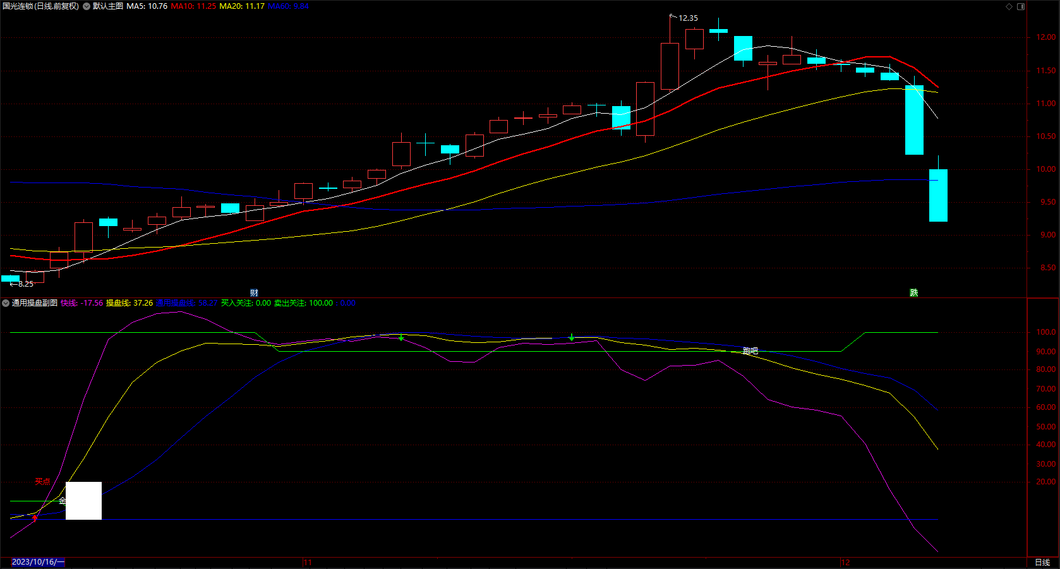Select the 买入关注: 0.00 readout

[x=246, y=303]
